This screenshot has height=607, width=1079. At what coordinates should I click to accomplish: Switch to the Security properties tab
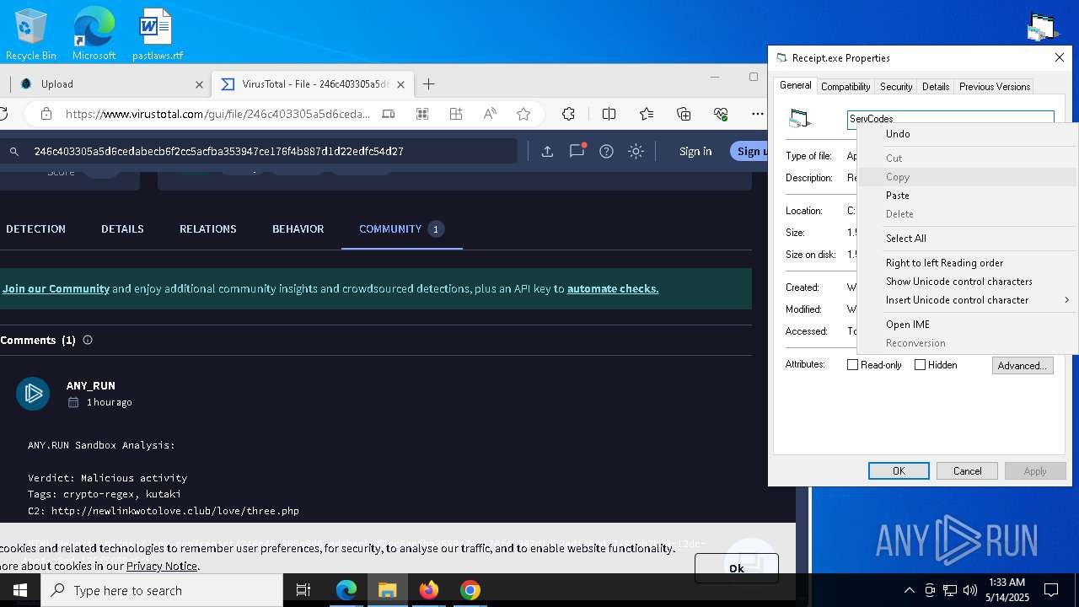click(x=896, y=87)
